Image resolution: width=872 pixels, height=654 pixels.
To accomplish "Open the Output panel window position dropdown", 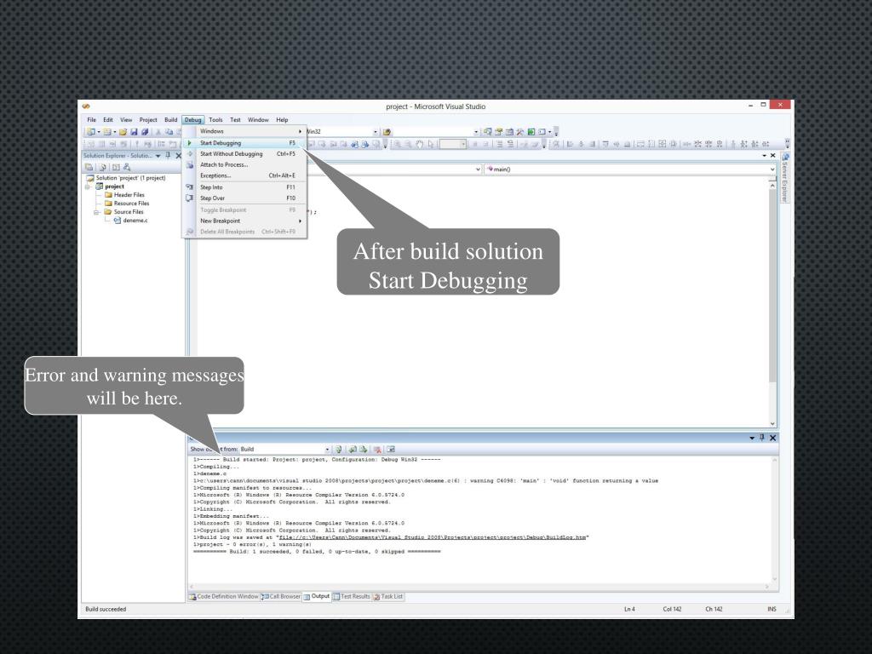I will click(x=752, y=439).
